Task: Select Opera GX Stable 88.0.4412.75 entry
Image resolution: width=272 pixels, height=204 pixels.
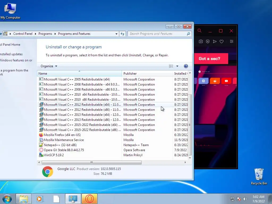Action: [113, 150]
